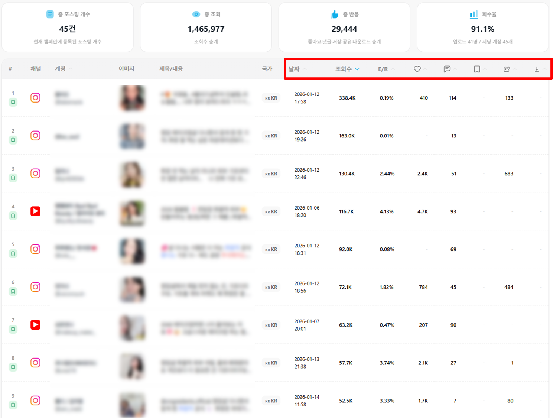
Task: Open the post thumbnail image in row 3
Action: point(132,174)
